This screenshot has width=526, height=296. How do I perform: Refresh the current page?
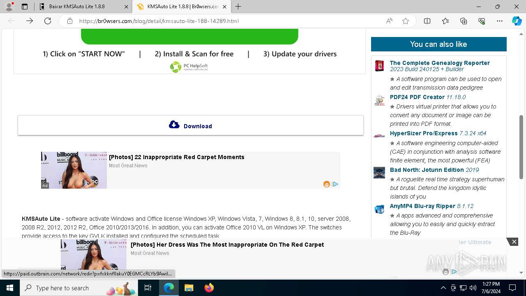[48, 21]
